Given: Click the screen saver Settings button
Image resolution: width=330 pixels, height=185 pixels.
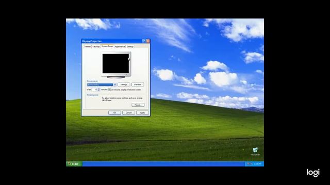Looking at the screenshot, I should tap(124, 84).
